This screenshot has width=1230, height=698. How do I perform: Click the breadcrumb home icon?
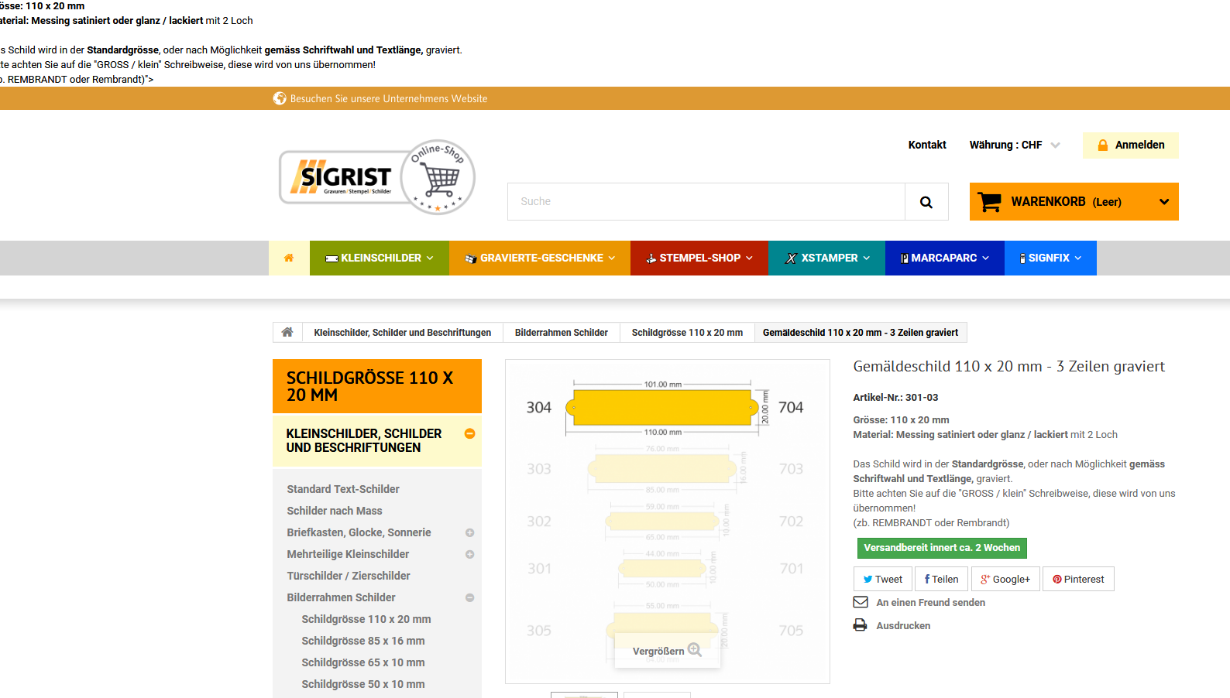click(287, 332)
